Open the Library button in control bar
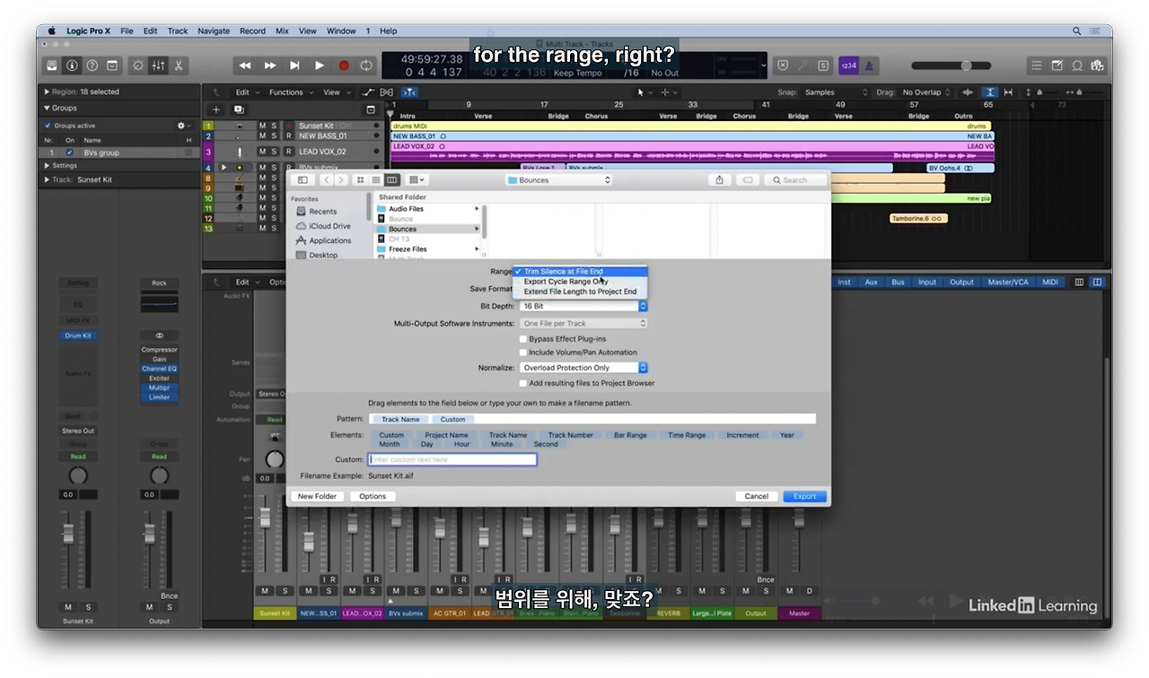 [x=52, y=65]
